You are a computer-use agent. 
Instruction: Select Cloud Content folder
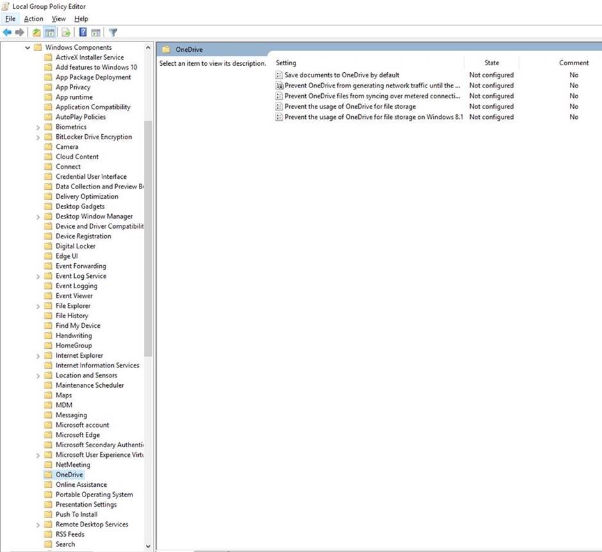77,157
